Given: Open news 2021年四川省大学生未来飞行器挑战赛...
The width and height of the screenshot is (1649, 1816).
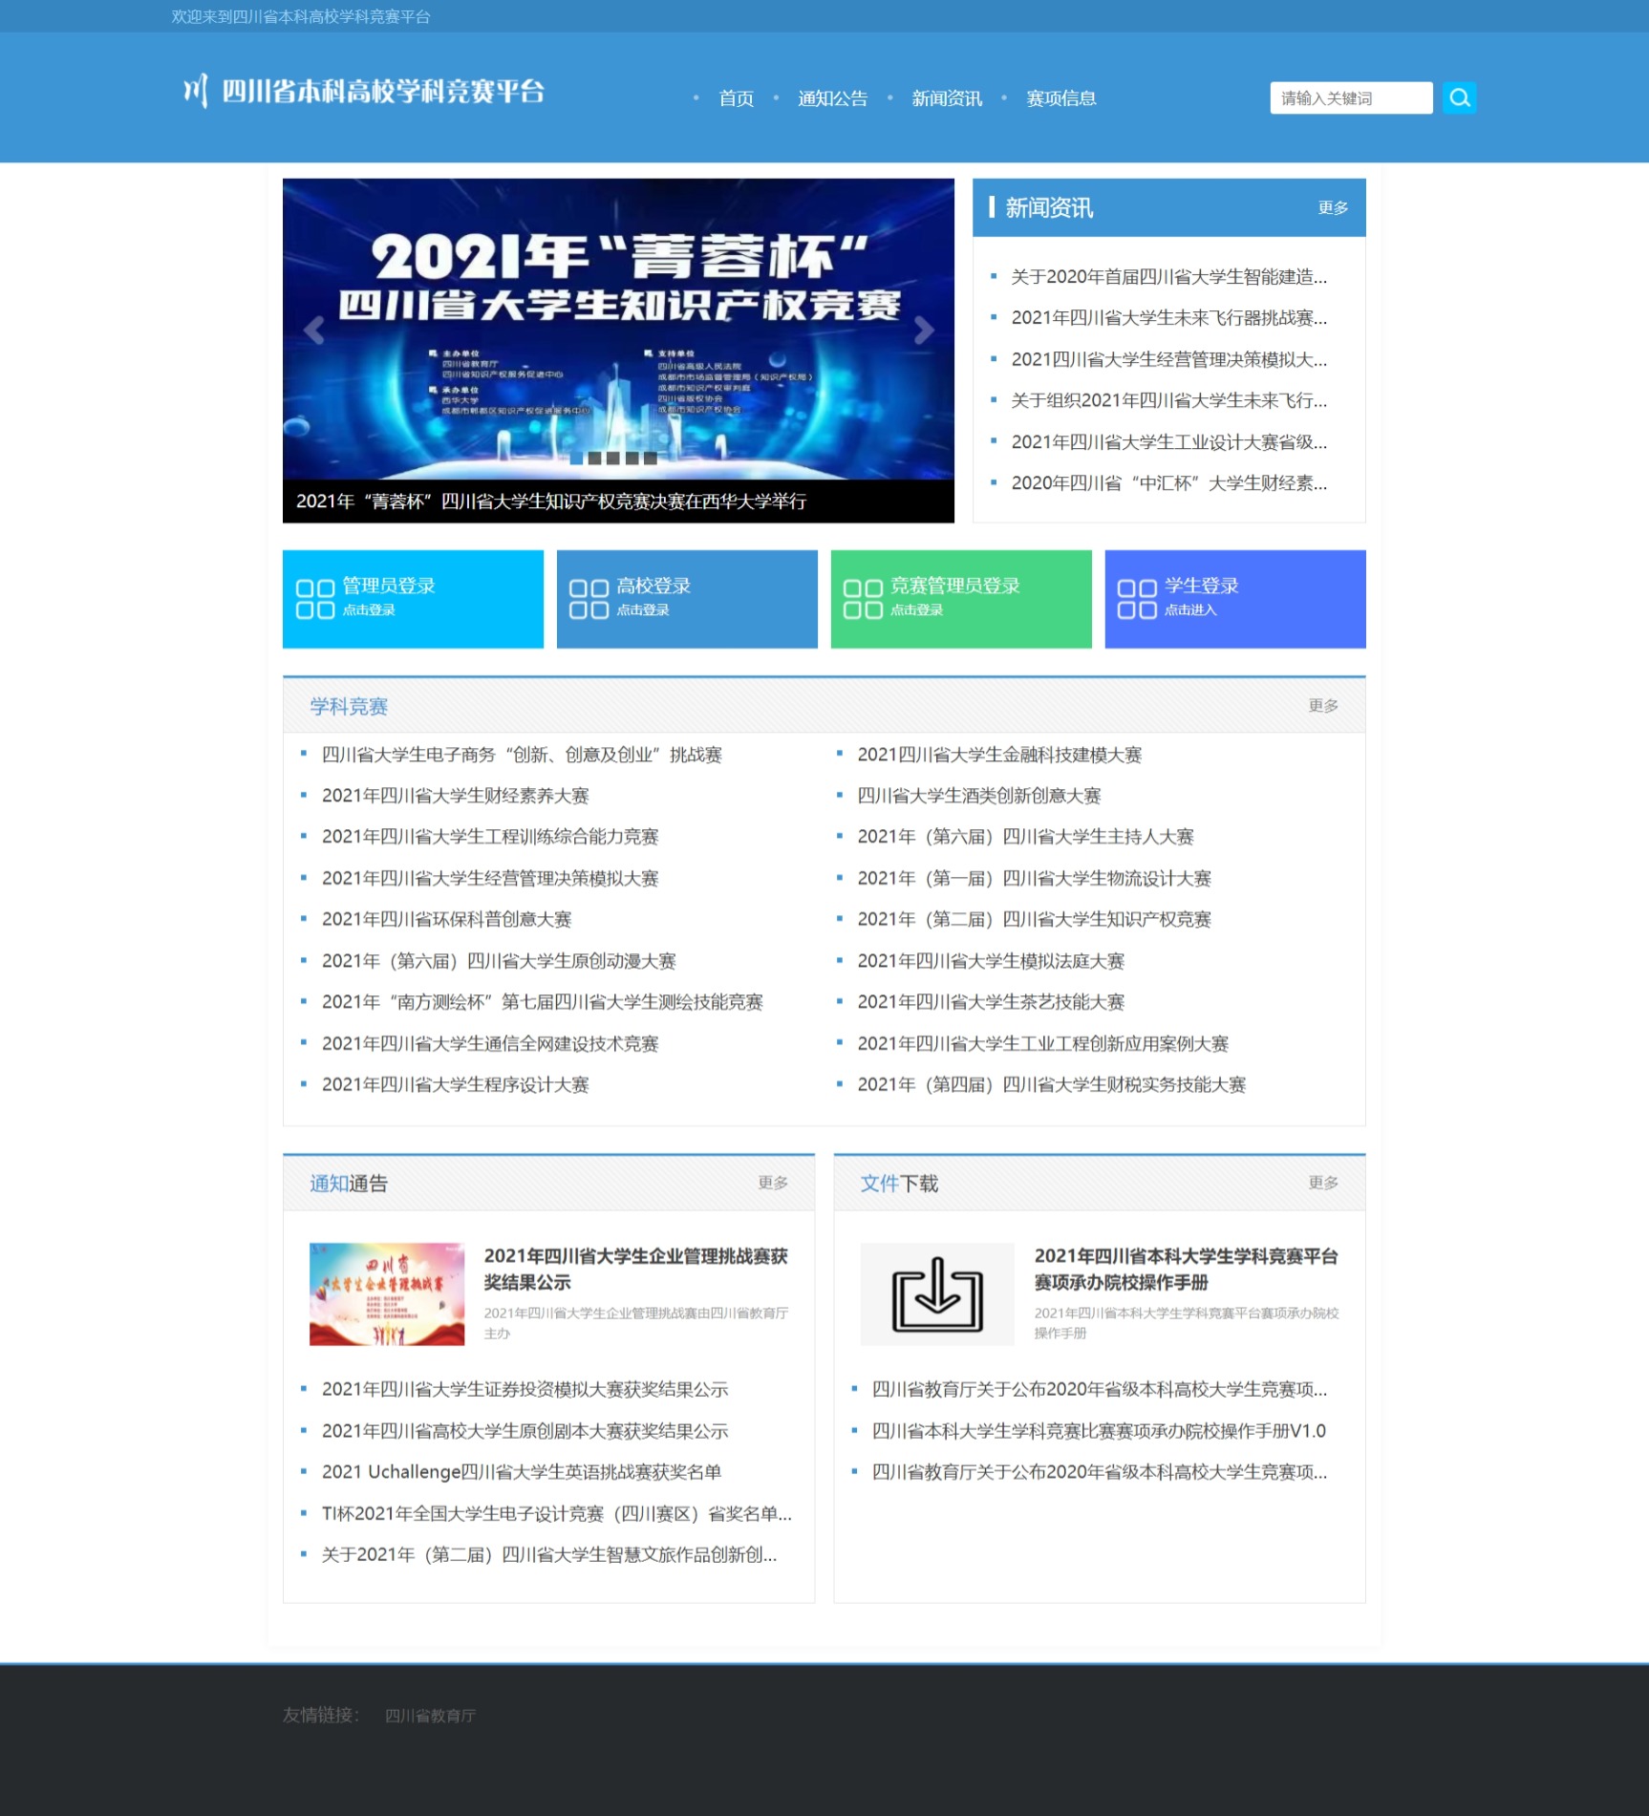Looking at the screenshot, I should [1168, 318].
